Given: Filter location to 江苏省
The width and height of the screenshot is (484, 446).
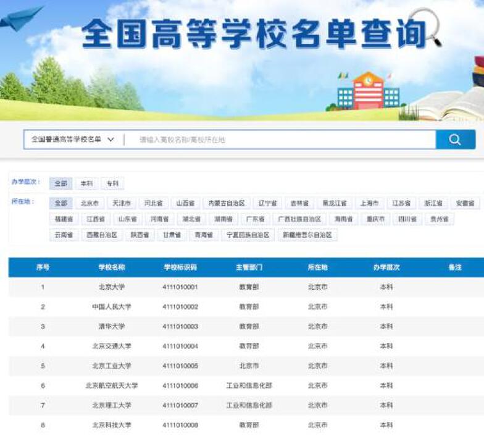Looking at the screenshot, I should (401, 203).
